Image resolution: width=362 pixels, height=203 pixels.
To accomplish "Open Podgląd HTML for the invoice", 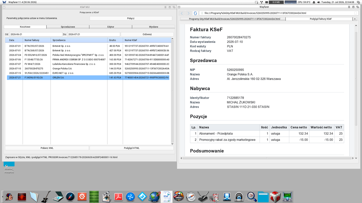I will [x=132, y=148].
